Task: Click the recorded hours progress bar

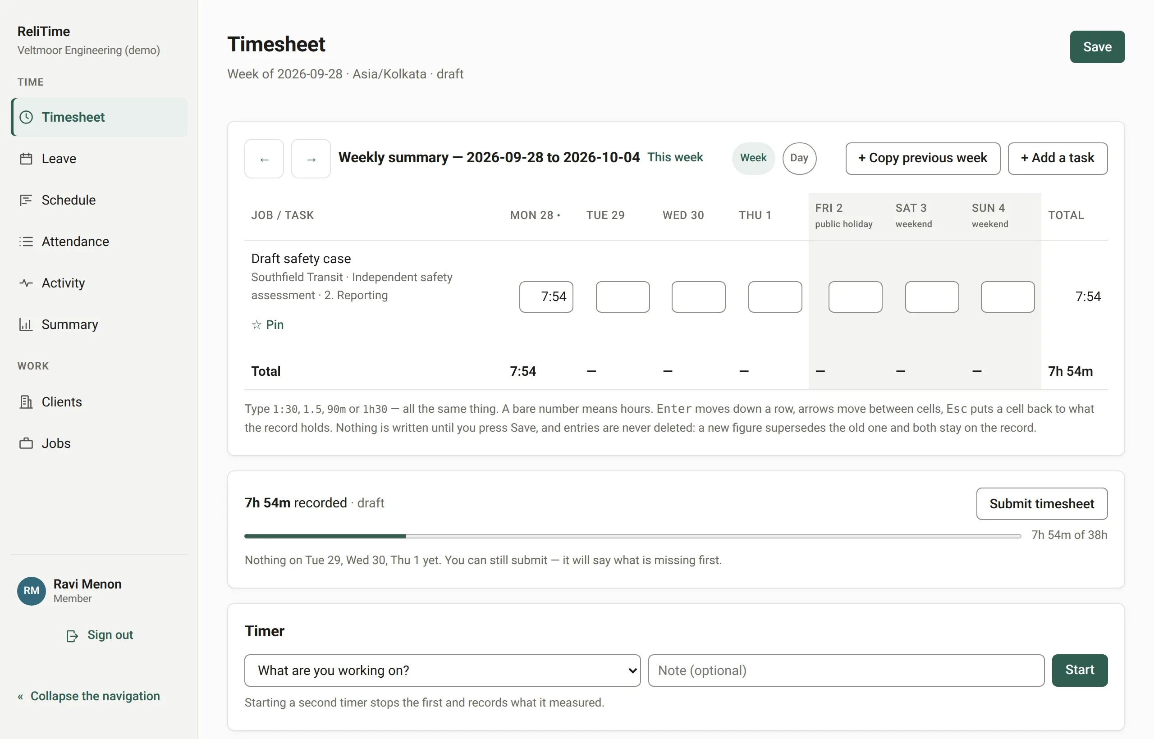Action: [633, 536]
